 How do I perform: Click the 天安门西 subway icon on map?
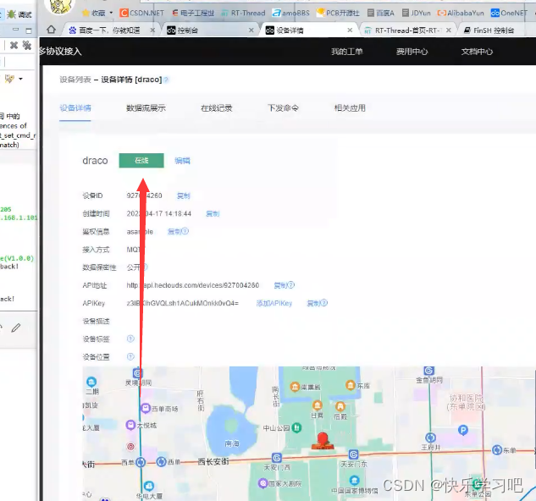277,457
